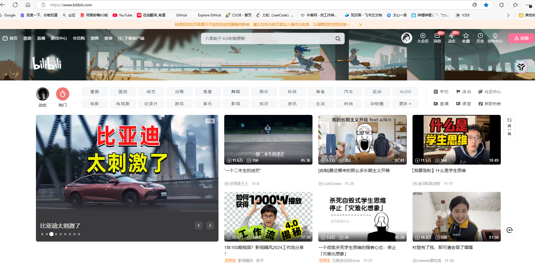Open the 比亚迪太刺激了 carousel banner
This screenshot has width=535, height=268.
[x=127, y=178]
